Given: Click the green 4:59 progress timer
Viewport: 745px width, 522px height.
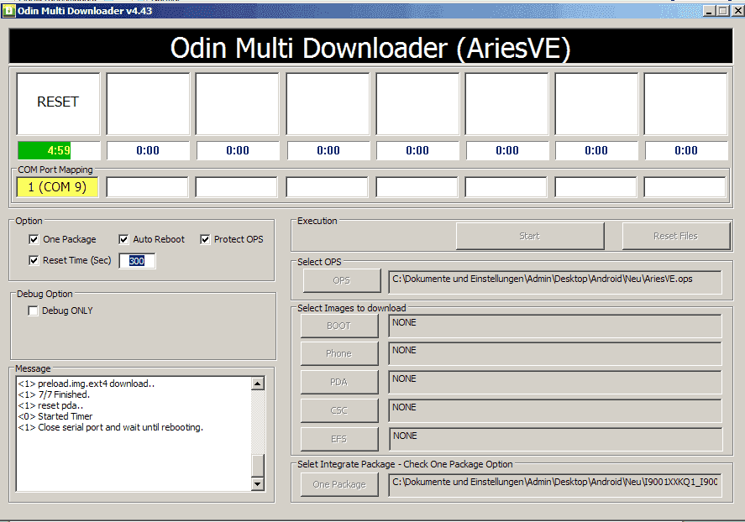Looking at the screenshot, I should (x=59, y=150).
